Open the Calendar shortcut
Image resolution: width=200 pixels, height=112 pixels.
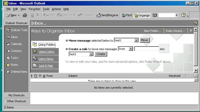(x=14, y=44)
